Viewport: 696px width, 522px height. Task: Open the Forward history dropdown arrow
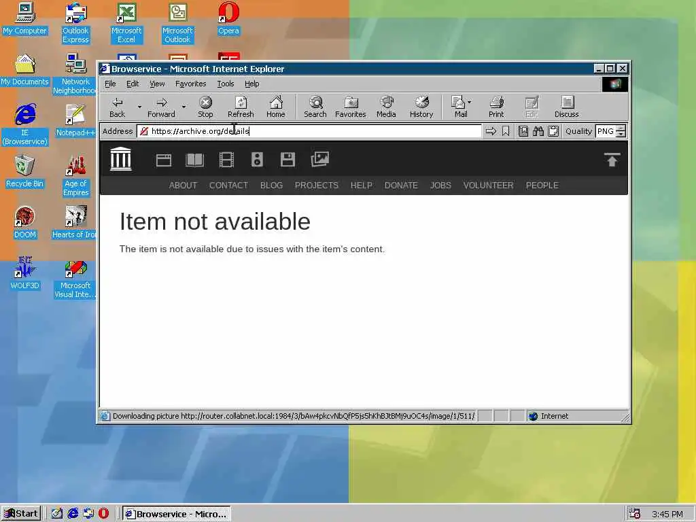coord(184,107)
